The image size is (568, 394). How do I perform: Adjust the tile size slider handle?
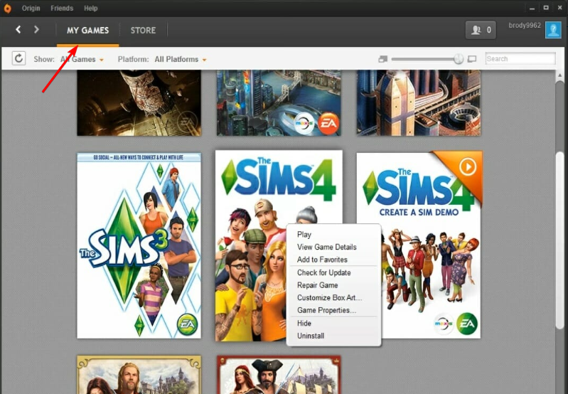pyautogui.click(x=459, y=59)
